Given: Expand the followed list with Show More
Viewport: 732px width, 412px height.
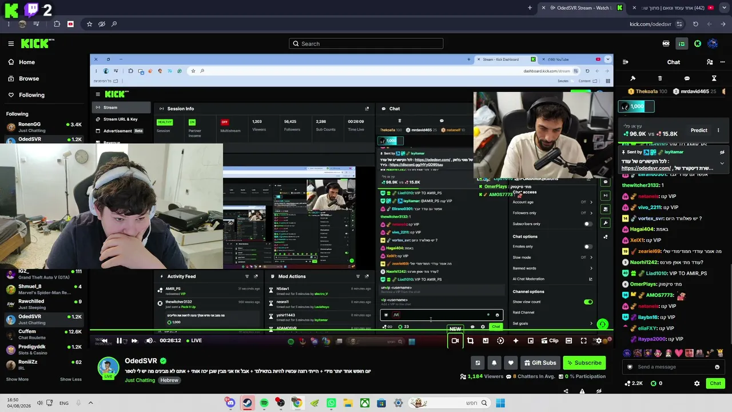Looking at the screenshot, I should (17, 379).
